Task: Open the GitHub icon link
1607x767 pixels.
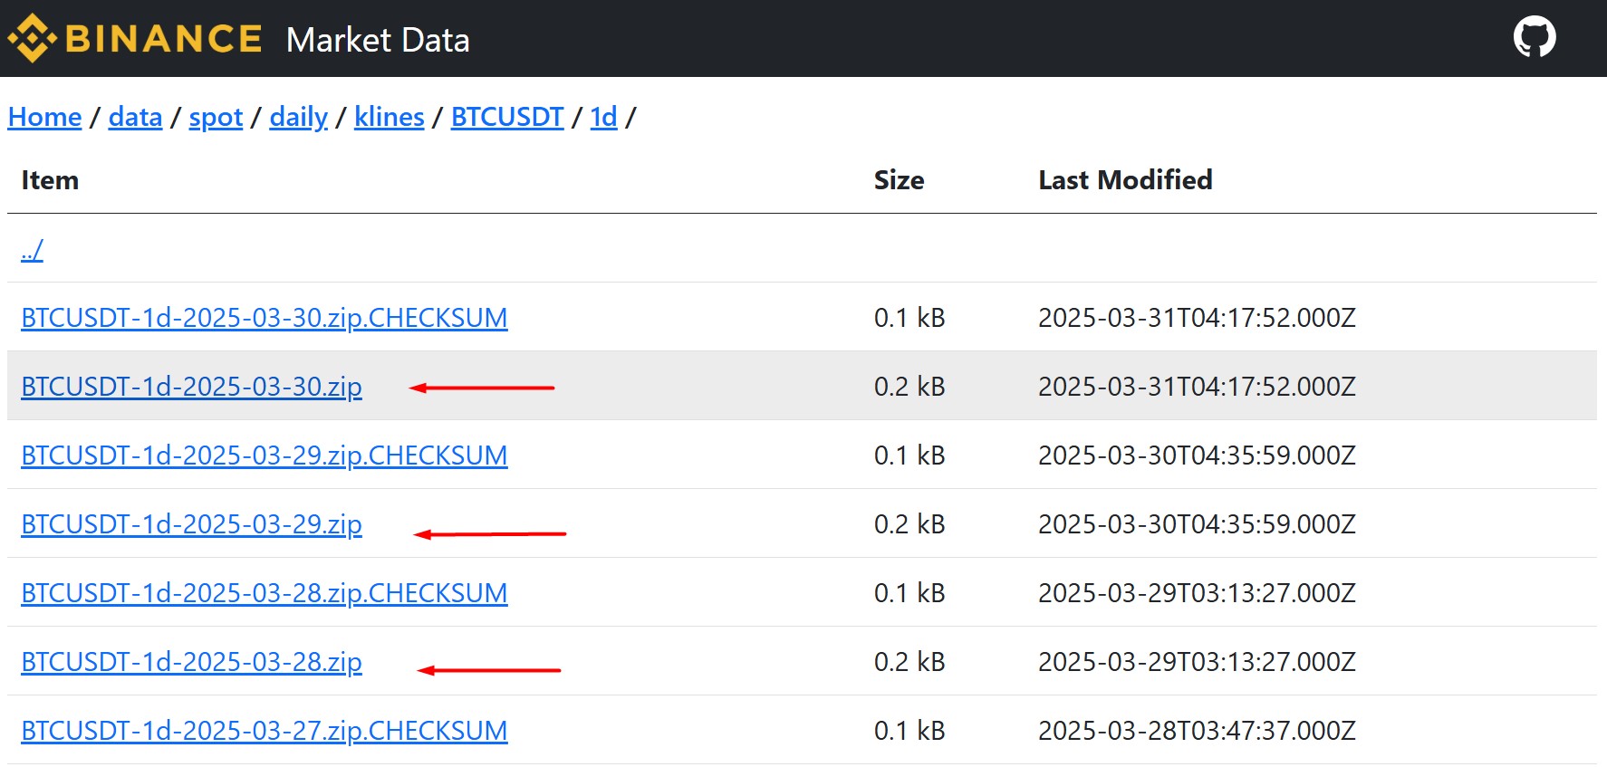Action: click(x=1534, y=38)
